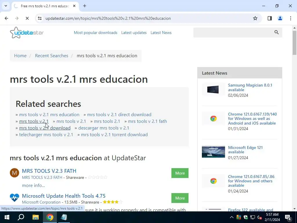Open MRS TOOLS V.2.3 FATH title

[49, 171]
